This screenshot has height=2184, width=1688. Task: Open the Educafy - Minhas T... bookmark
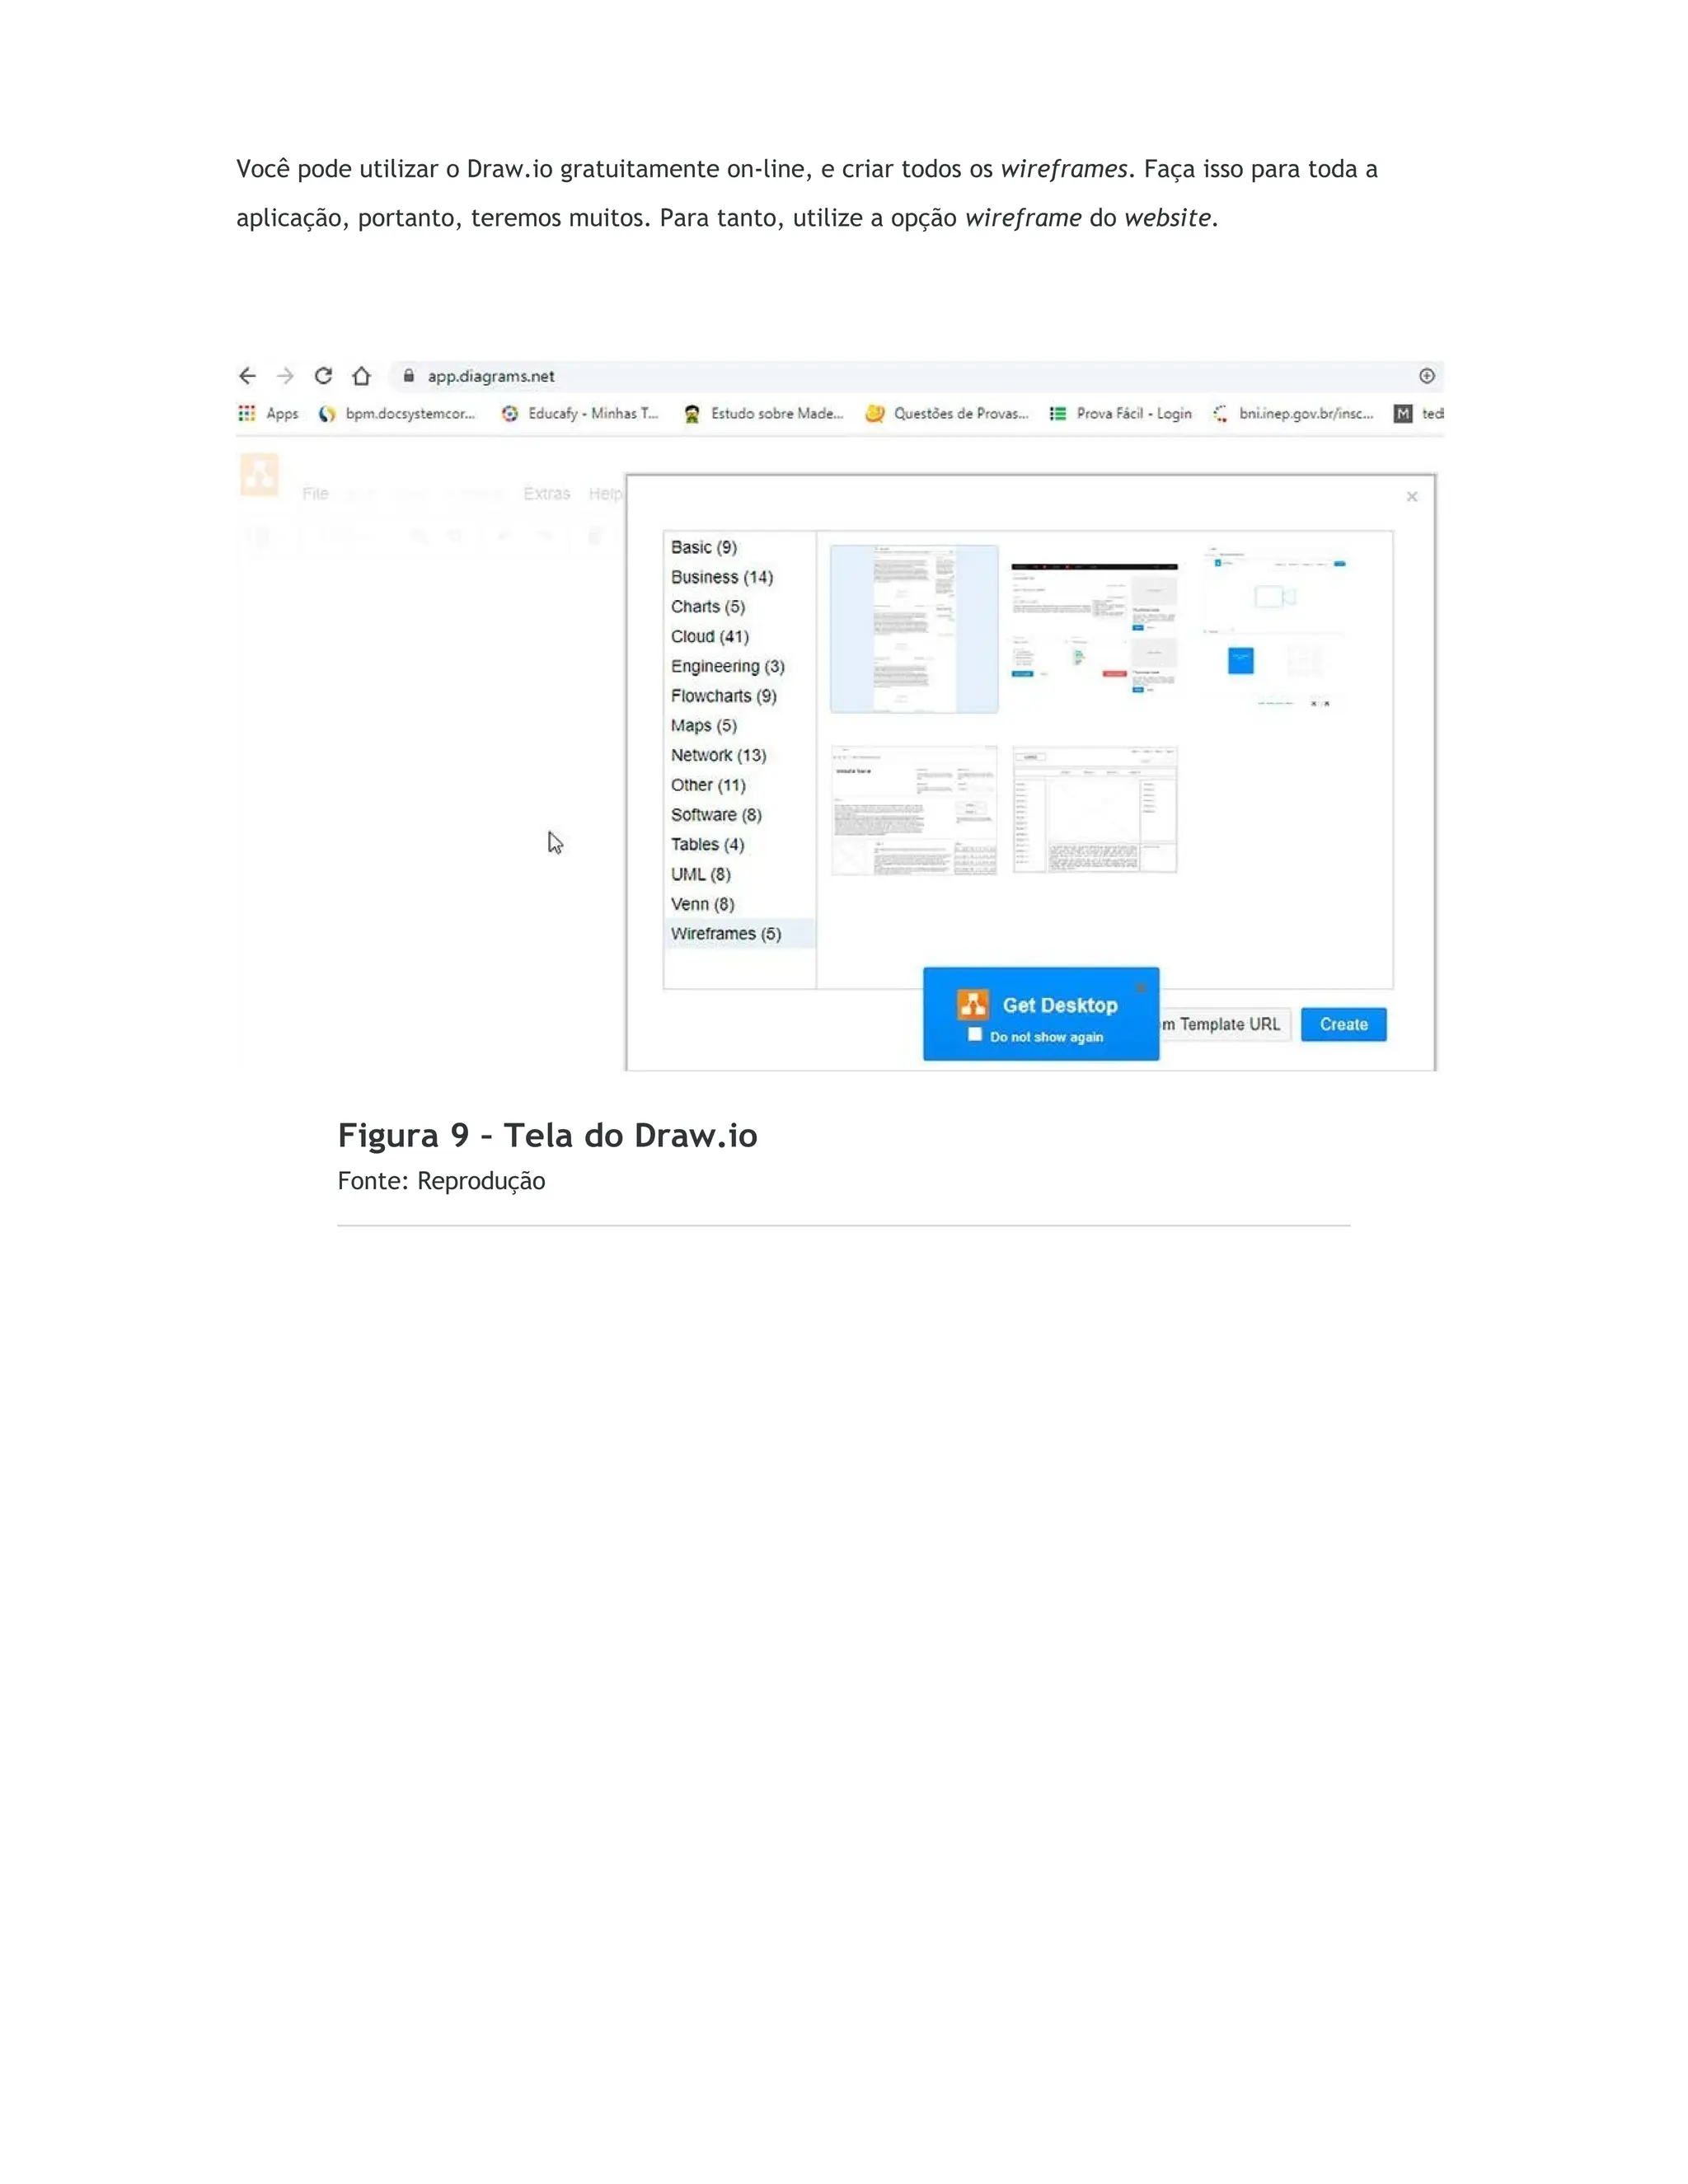click(x=580, y=413)
